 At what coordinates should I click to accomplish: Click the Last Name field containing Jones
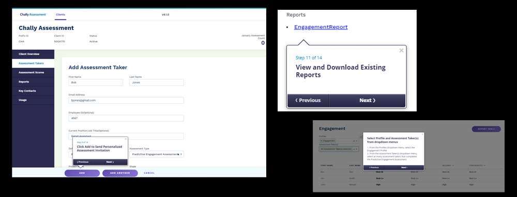click(x=157, y=83)
